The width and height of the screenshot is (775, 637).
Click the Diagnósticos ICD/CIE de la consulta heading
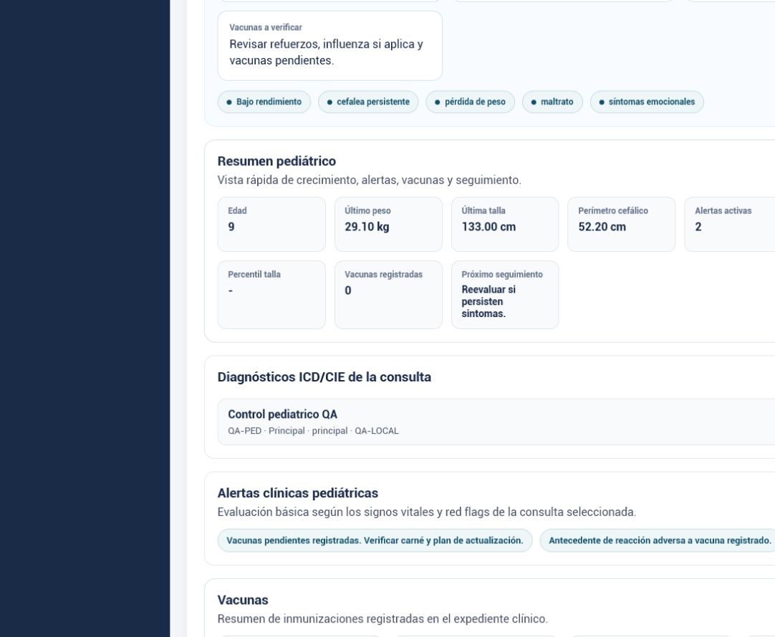coord(324,377)
